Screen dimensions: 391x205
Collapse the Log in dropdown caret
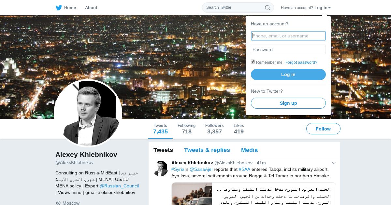tap(329, 8)
